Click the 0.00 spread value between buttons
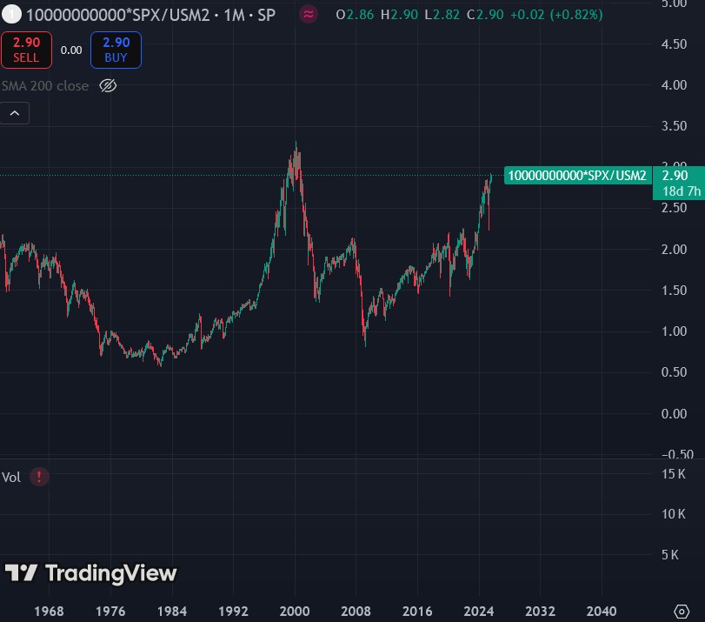Screen dimensions: 705x622 click(x=71, y=50)
